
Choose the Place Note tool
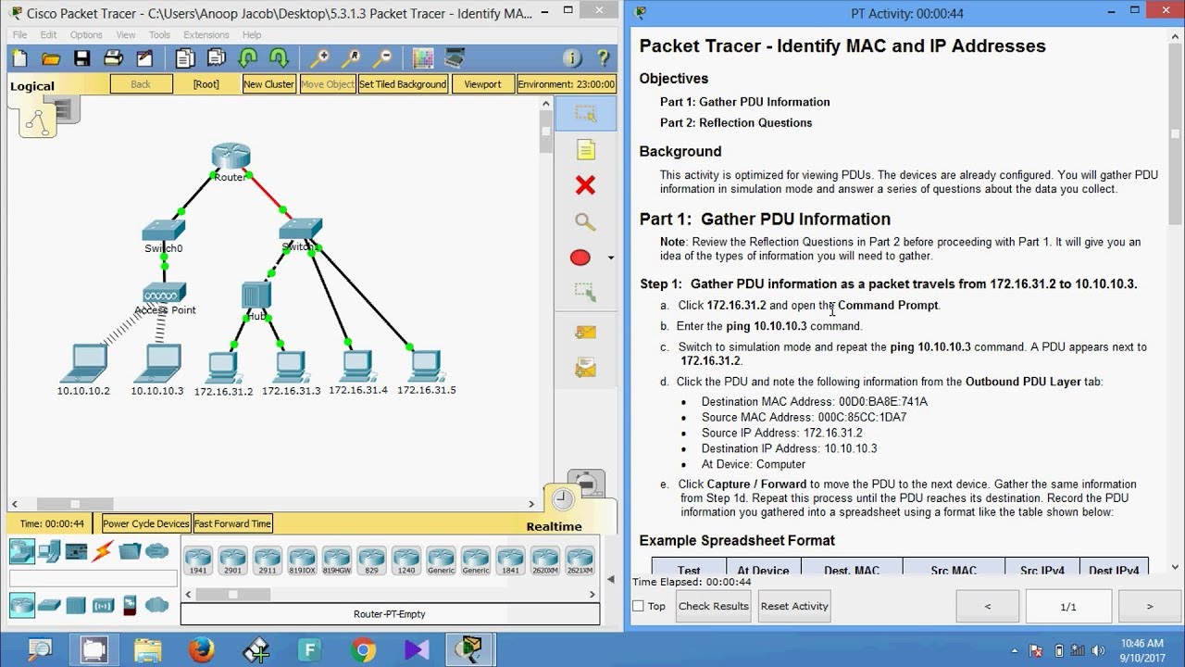(585, 150)
